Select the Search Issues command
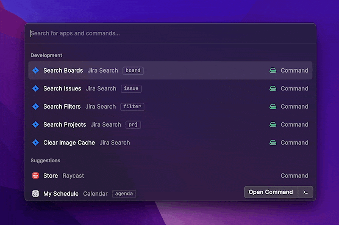The image size is (339, 225). (x=170, y=88)
